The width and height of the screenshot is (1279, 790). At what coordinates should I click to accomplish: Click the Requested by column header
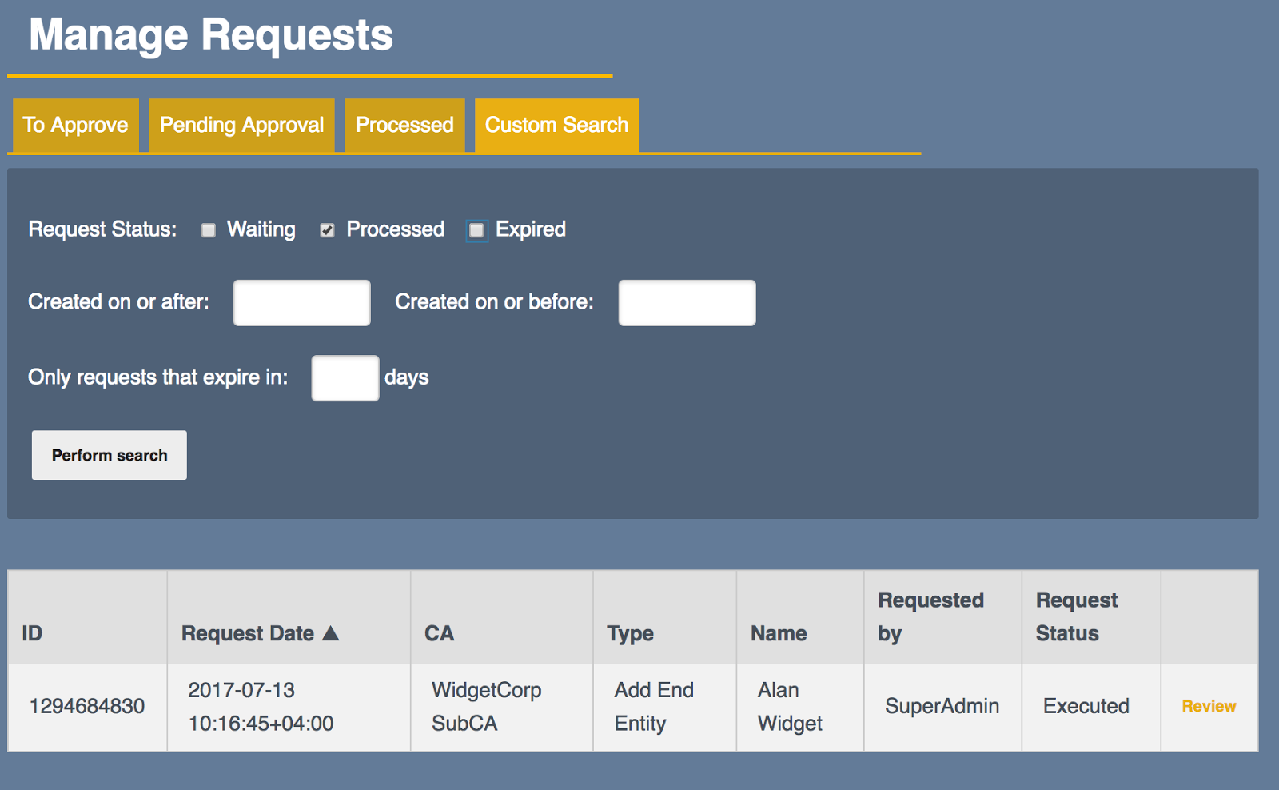pyautogui.click(x=930, y=616)
